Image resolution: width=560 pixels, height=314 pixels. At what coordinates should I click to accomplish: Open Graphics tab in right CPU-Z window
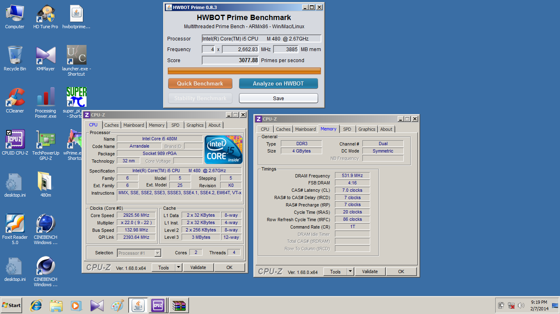[x=367, y=129]
